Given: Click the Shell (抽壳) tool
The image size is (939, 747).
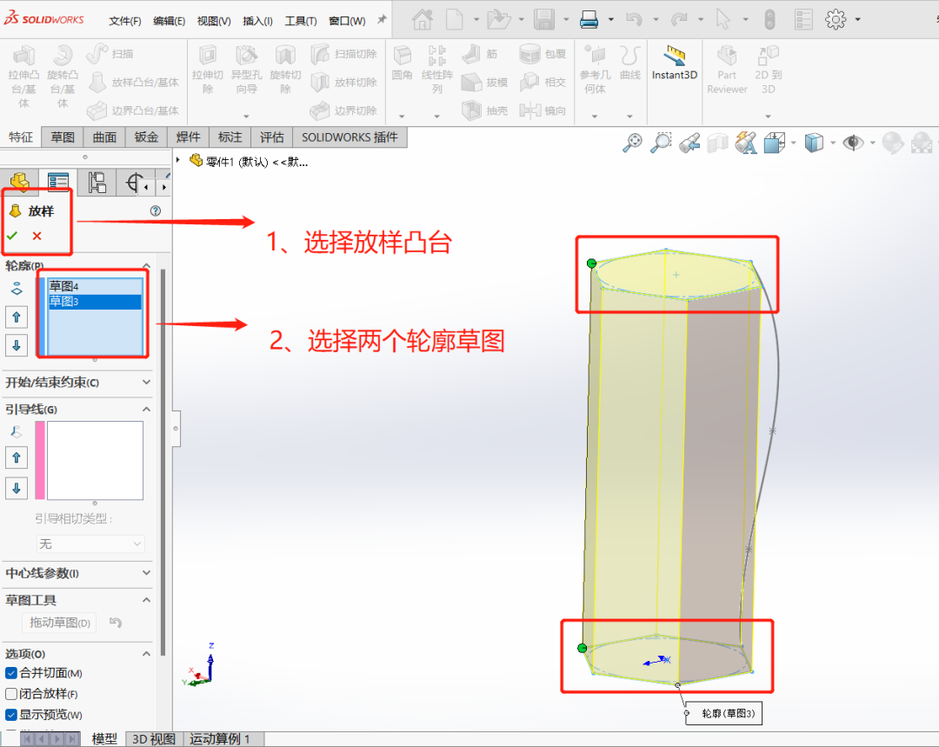Looking at the screenshot, I should tap(484, 110).
